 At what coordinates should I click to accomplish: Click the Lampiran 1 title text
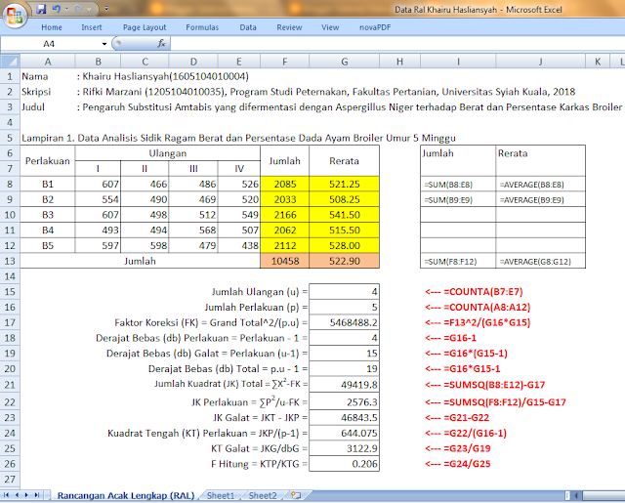tap(238, 139)
